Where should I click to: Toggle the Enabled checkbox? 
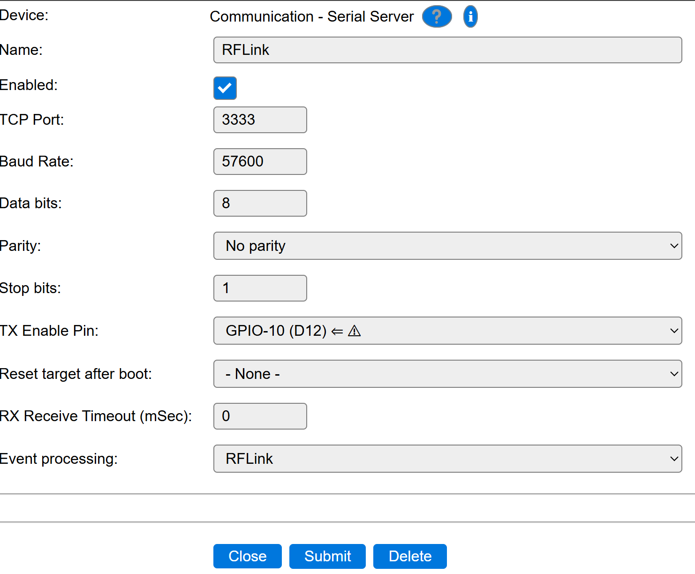[x=225, y=88]
